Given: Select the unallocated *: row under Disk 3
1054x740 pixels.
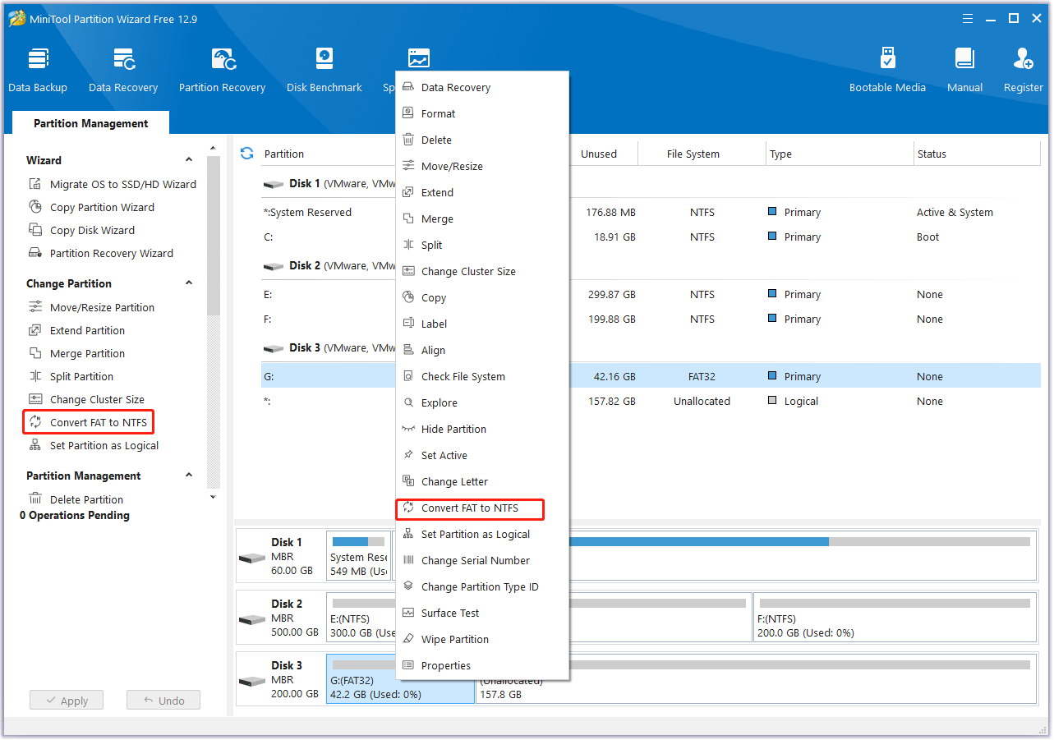Looking at the screenshot, I should 651,401.
